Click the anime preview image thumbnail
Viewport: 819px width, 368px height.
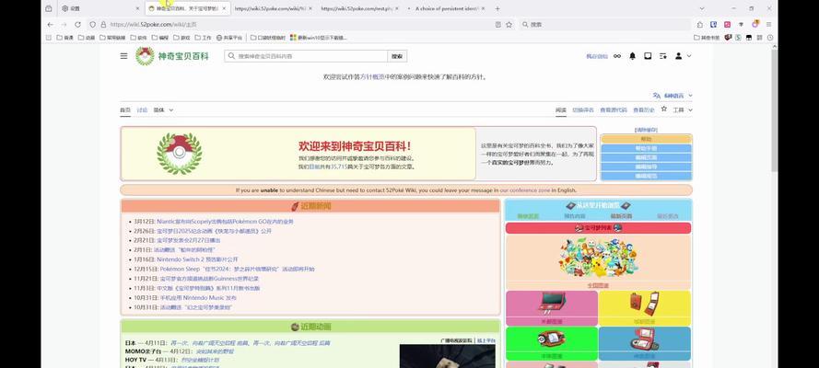(447, 356)
